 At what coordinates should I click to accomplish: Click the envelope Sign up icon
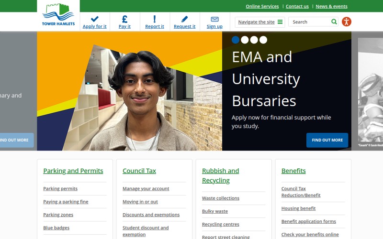coord(214,19)
